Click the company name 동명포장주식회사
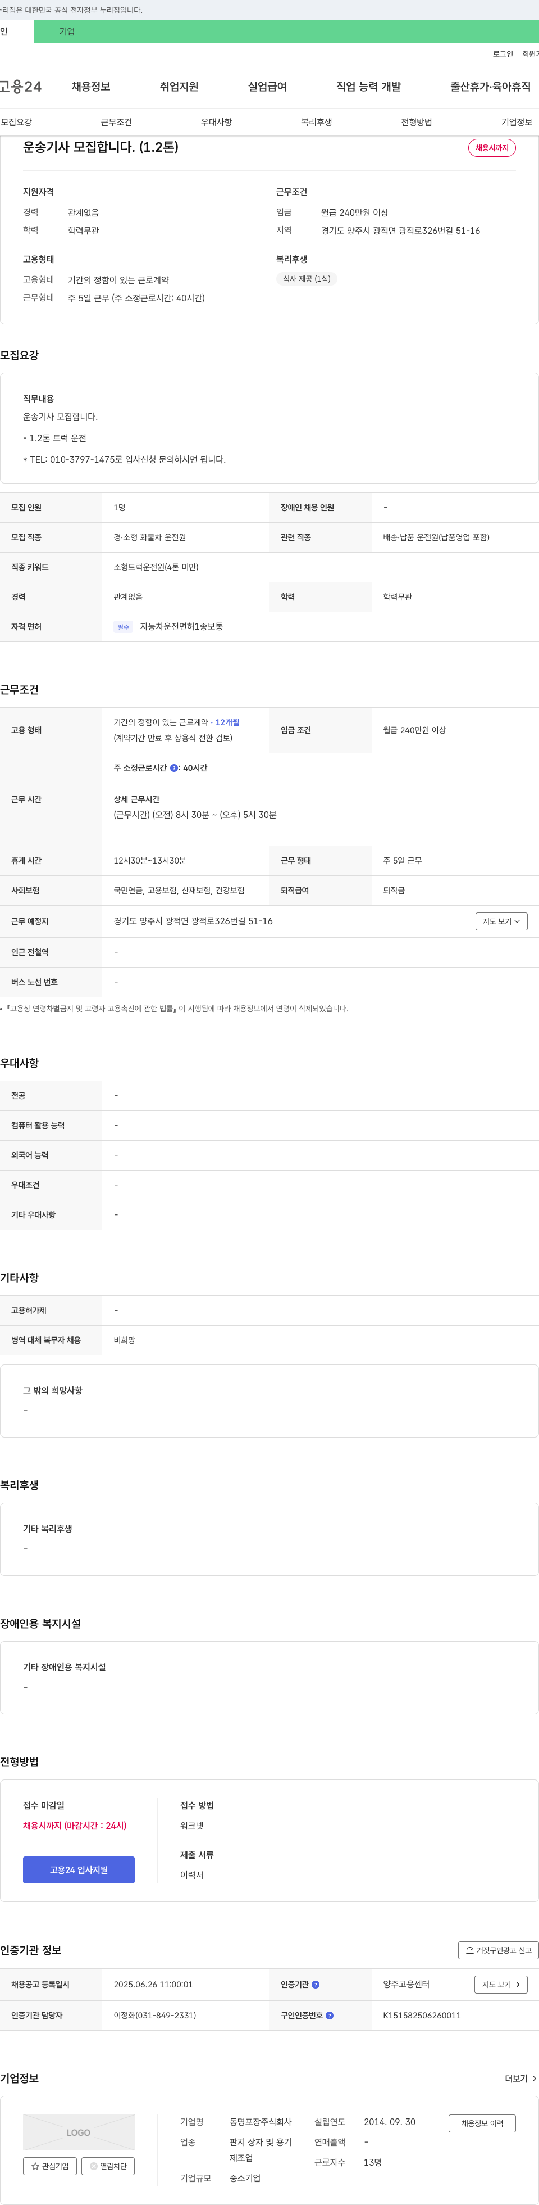Screen dimensions: 539x2205 point(261,2122)
